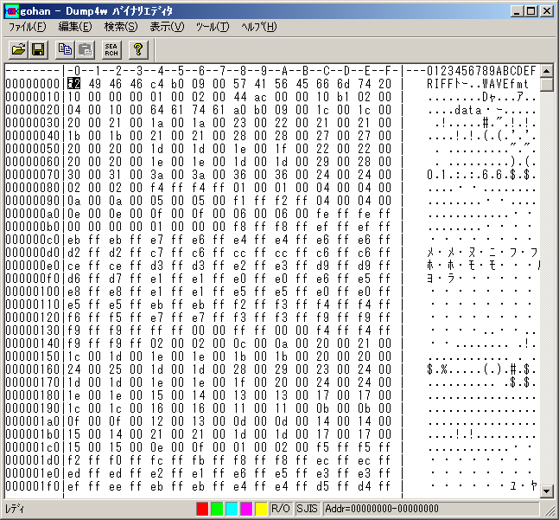Toggle the R/O read-only indicator in status bar
Image resolution: width=559 pixels, height=520 pixels.
pos(281,509)
